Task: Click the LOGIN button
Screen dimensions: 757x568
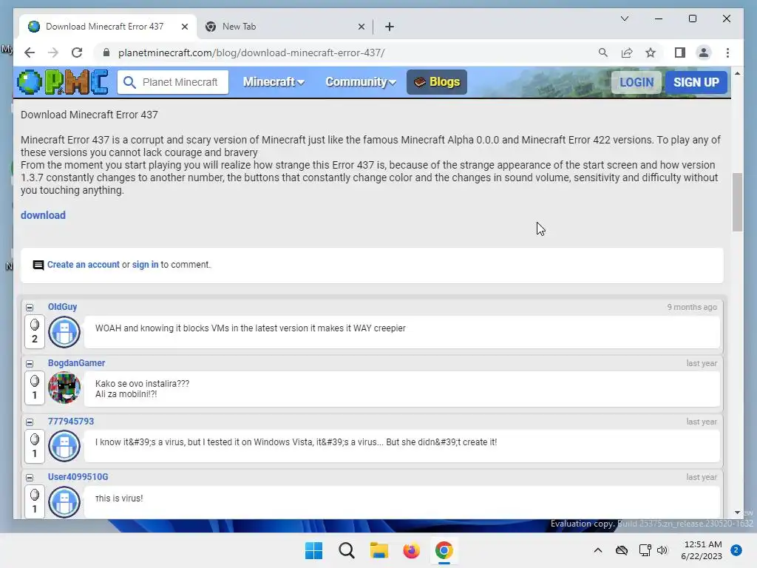Action: click(637, 82)
